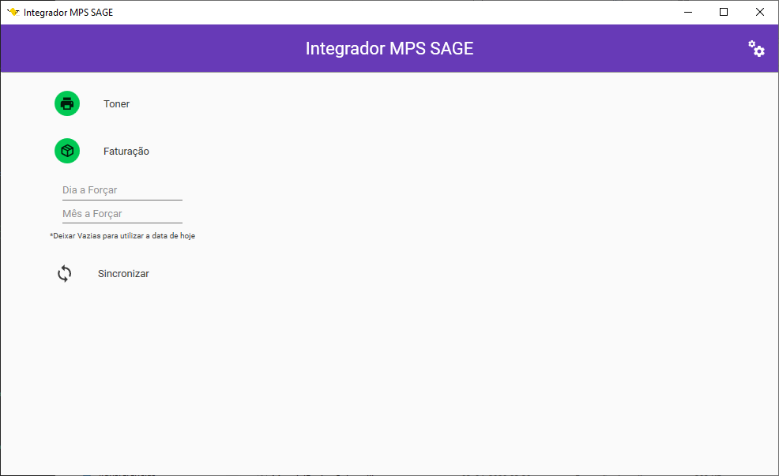The image size is (779, 476).
Task: Click the Sincronizar refresh arrows icon
Action: [x=65, y=273]
